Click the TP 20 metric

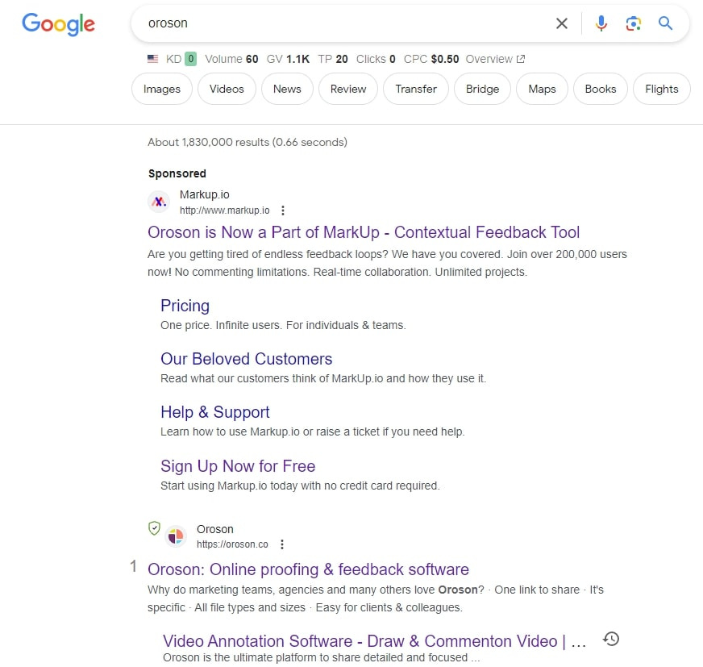[x=333, y=59]
